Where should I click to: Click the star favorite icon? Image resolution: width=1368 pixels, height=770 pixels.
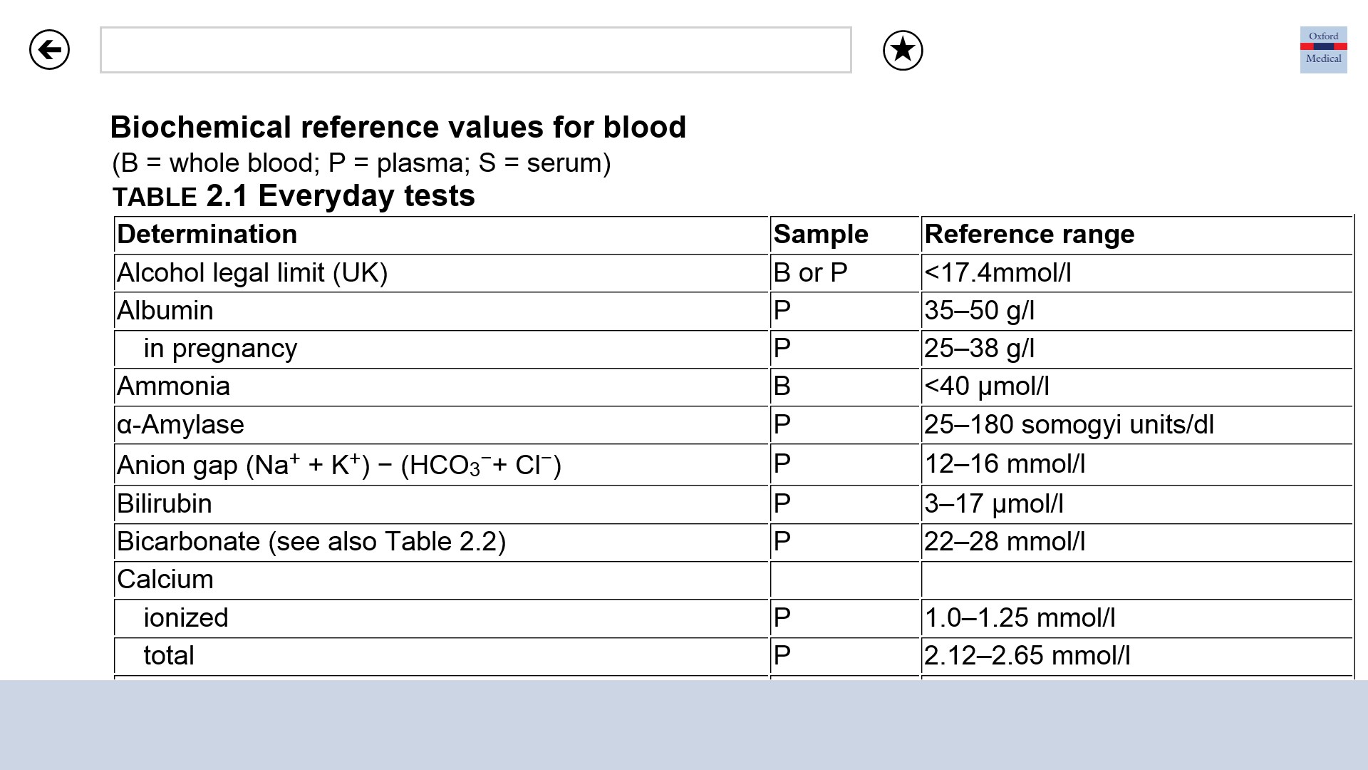tap(903, 51)
